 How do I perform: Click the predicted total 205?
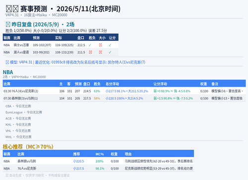coord(77,98)
